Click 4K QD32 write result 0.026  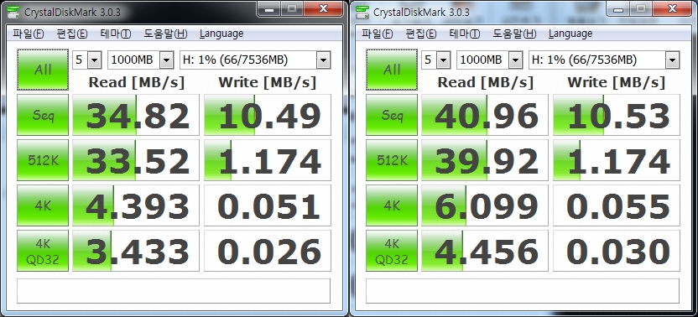click(x=268, y=251)
